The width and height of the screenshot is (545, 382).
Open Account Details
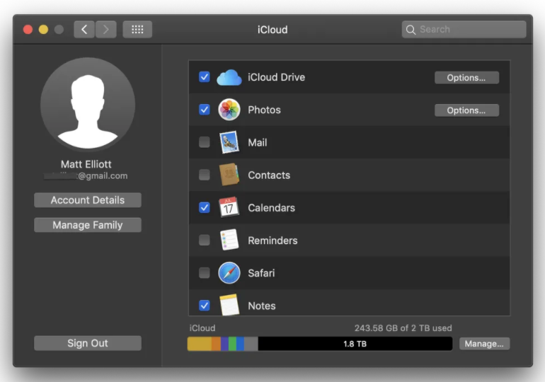coord(88,200)
